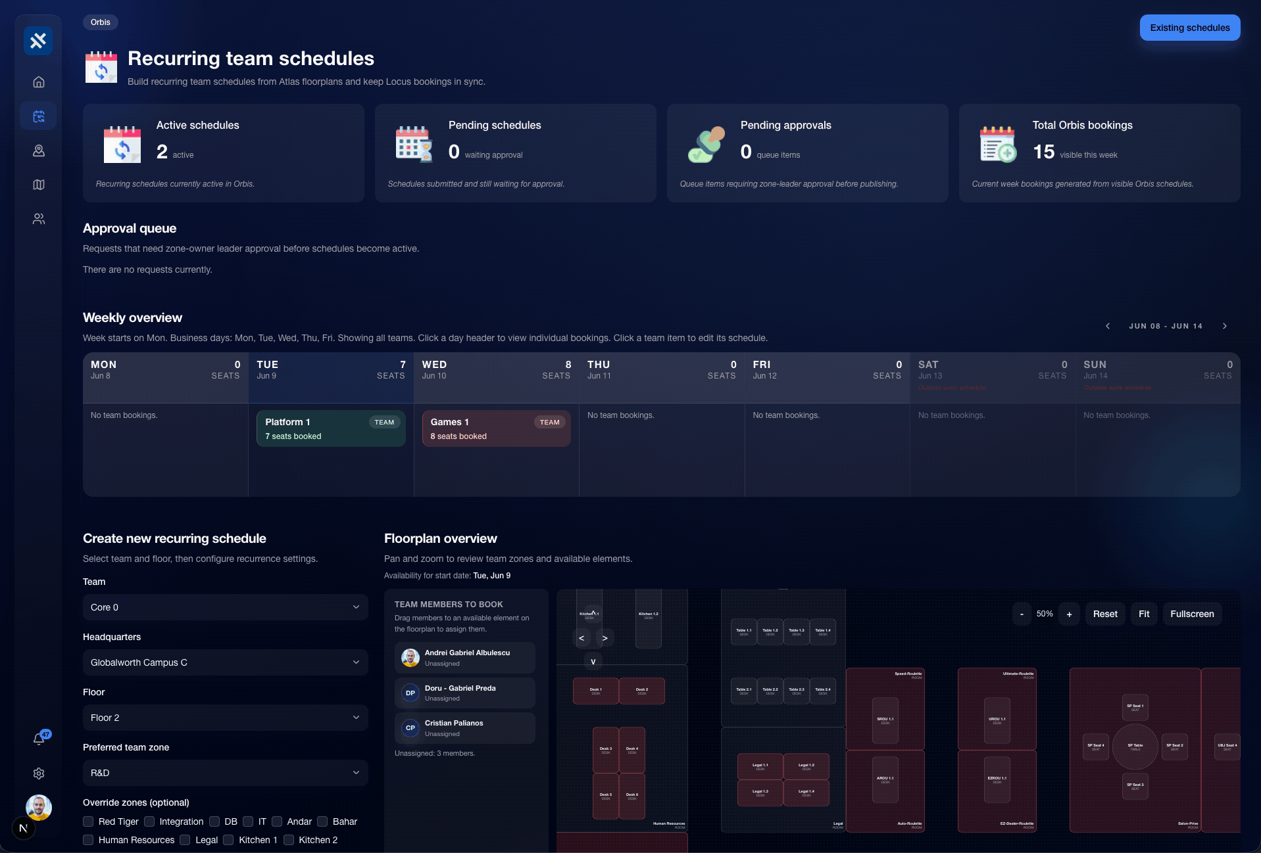The width and height of the screenshot is (1261, 853).
Task: Increase floorplan zoom with plus button
Action: click(1070, 614)
